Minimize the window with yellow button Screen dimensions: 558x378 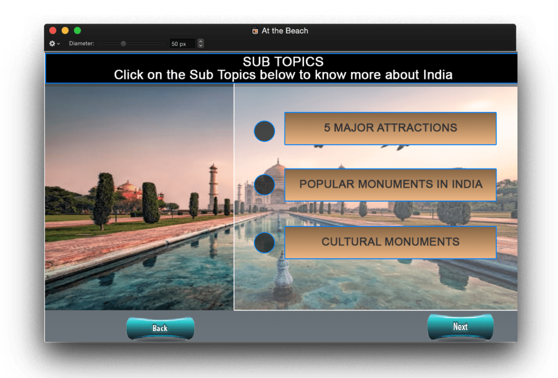coord(65,30)
